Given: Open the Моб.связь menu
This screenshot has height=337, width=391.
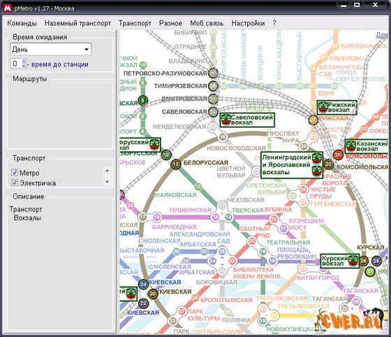Looking at the screenshot, I should (x=207, y=23).
